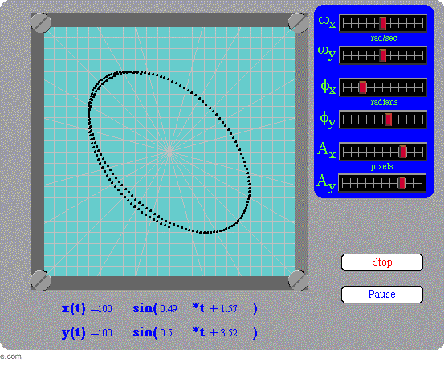This screenshot has width=444, height=366.
Task: Click the Ax amplitude slider handle
Action: pos(403,152)
